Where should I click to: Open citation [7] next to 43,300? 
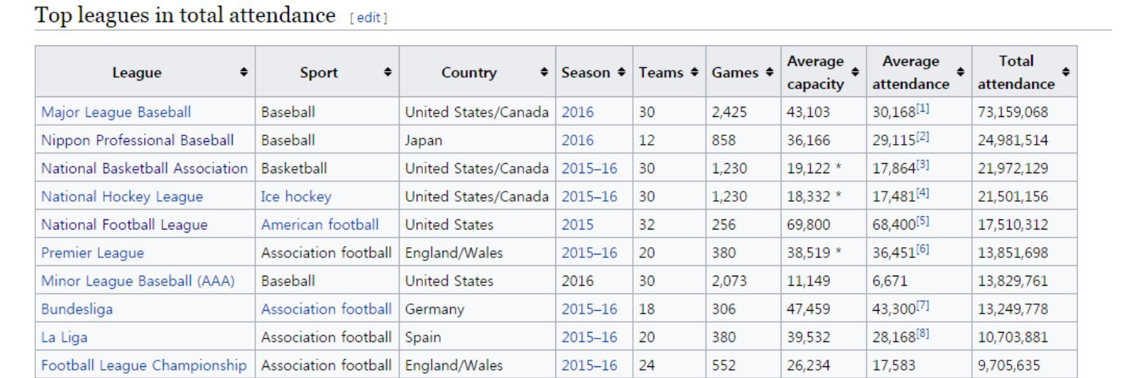pyautogui.click(x=923, y=306)
